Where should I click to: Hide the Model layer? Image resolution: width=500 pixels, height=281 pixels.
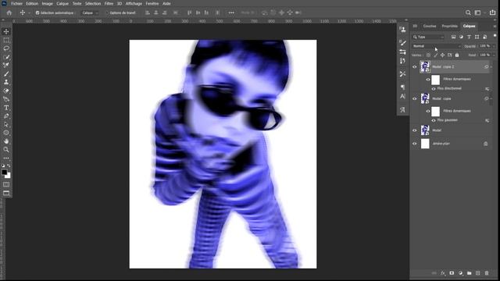pos(415,130)
